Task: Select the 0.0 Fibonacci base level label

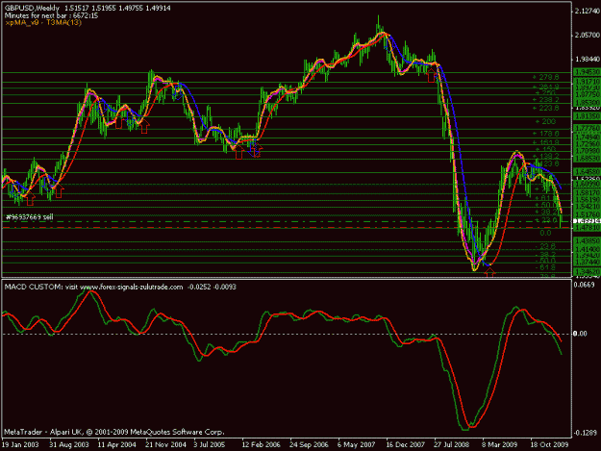Action: (545, 233)
